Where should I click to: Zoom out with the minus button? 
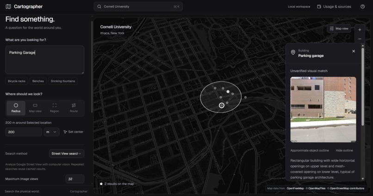pyautogui.click(x=360, y=39)
